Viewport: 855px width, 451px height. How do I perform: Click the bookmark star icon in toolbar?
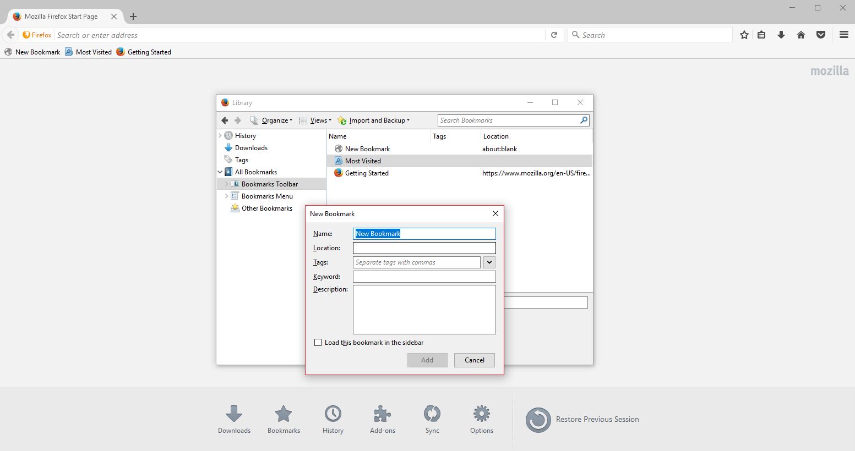[x=744, y=35]
